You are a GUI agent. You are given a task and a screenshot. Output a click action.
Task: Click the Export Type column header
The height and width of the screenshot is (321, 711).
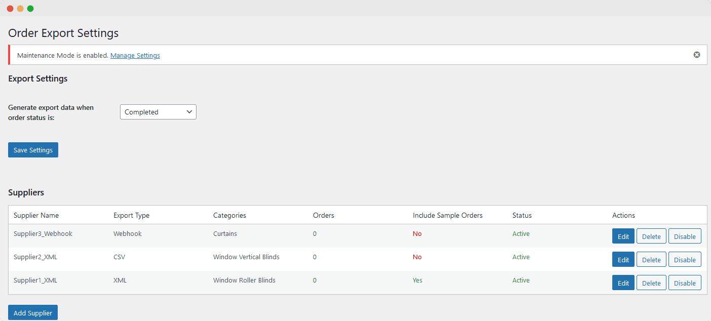[132, 215]
